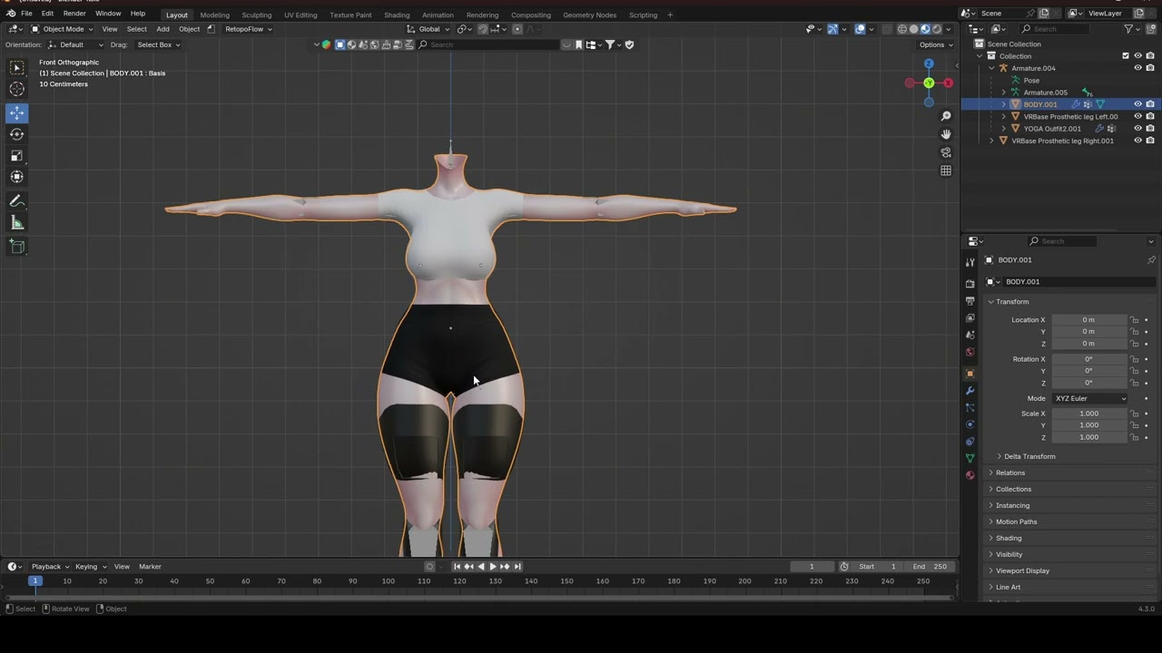
Task: Switch orthographic/perspective grid icon
Action: click(x=946, y=171)
